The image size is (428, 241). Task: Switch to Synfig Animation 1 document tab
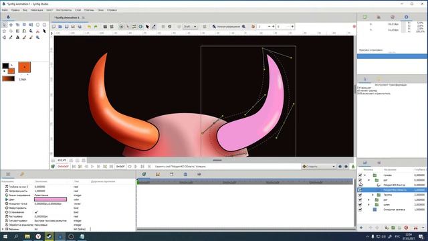click(x=67, y=17)
